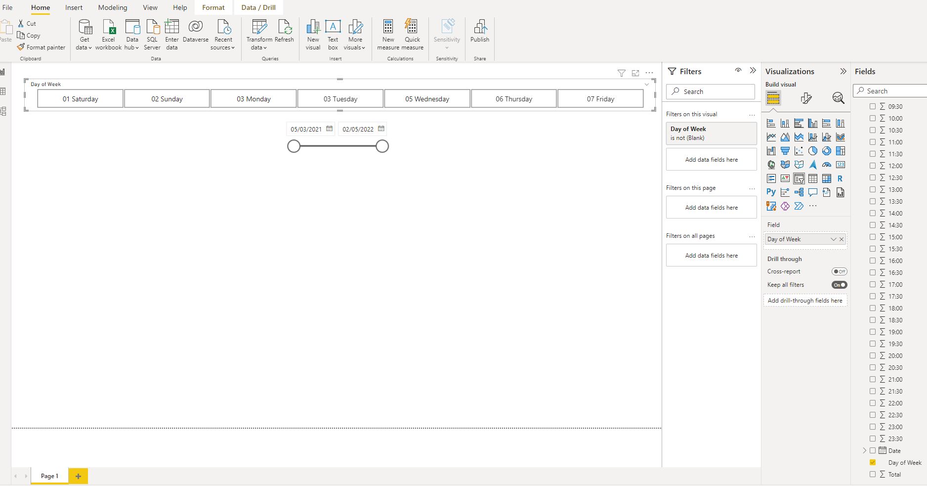Screen dimensions: 927x486
Task: Open the Analytics magnifier pane icon
Action: coord(838,98)
